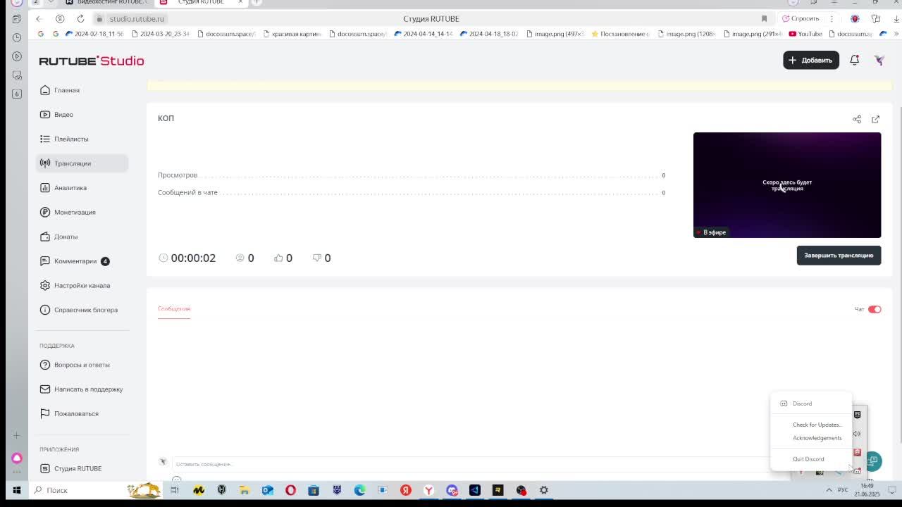Open the Settings gear on taskbar
Image resolution: width=902 pixels, height=507 pixels.
(x=544, y=490)
